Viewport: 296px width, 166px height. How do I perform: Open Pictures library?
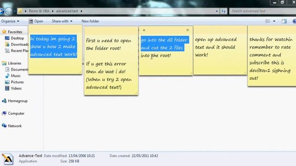17,82
